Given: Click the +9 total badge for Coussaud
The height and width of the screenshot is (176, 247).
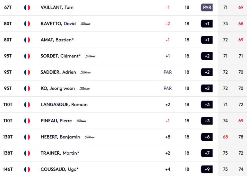Looking at the screenshot, I should (x=207, y=169).
